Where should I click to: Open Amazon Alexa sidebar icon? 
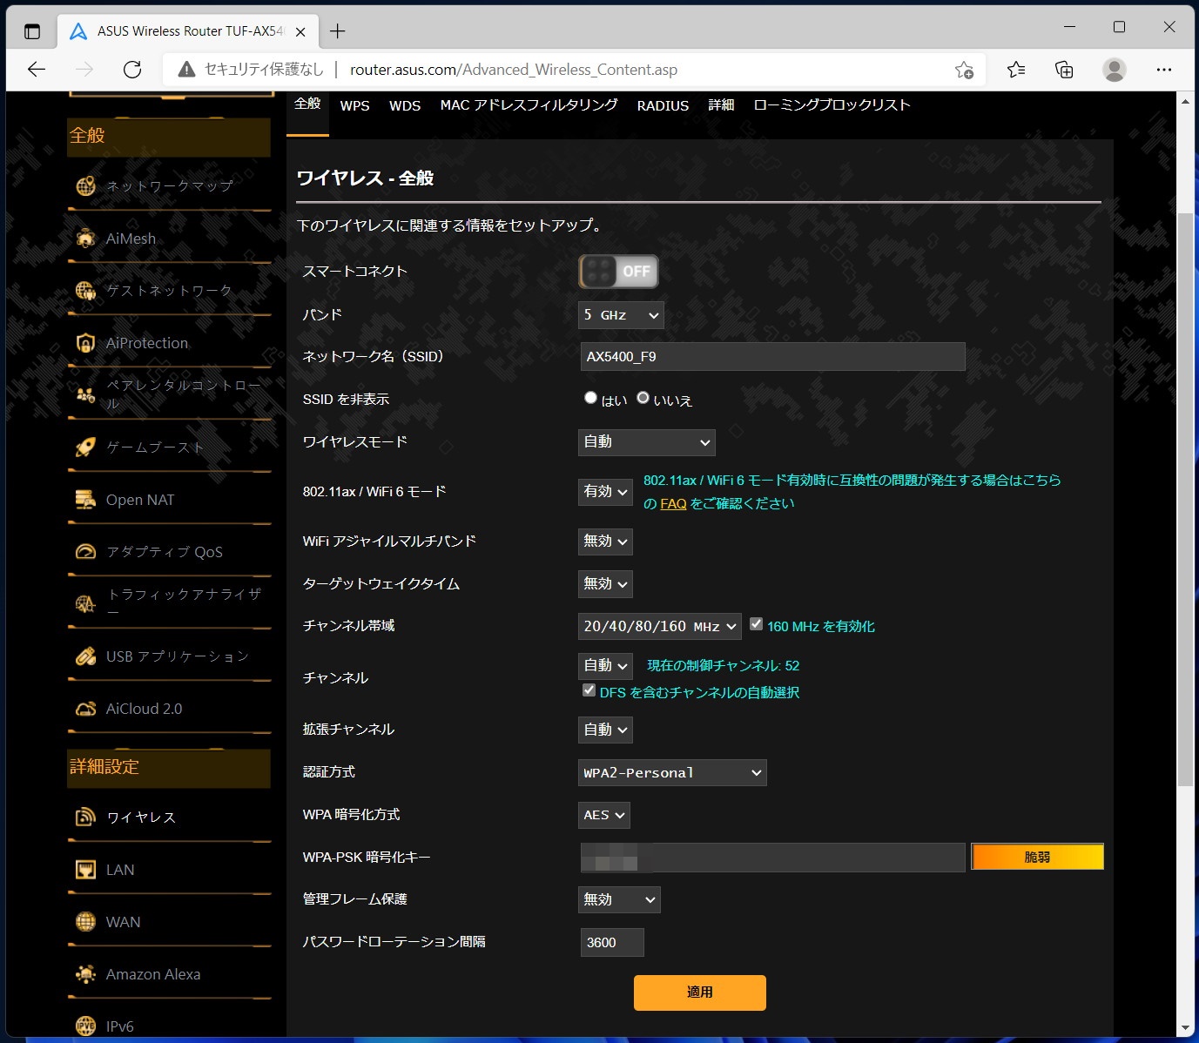tap(85, 974)
